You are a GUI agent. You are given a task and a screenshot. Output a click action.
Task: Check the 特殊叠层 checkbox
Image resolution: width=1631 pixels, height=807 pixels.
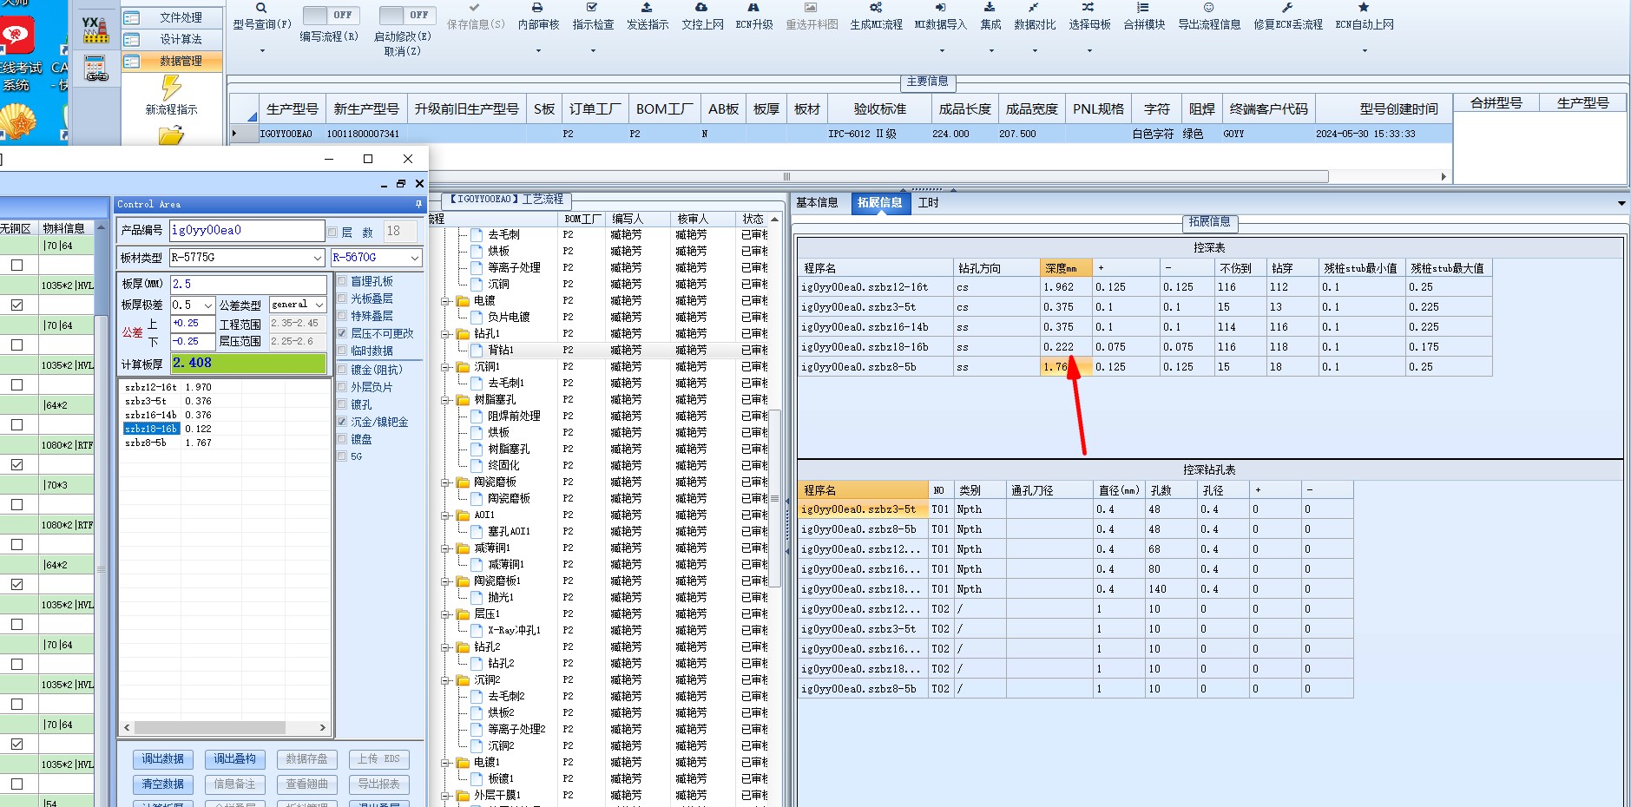(342, 316)
